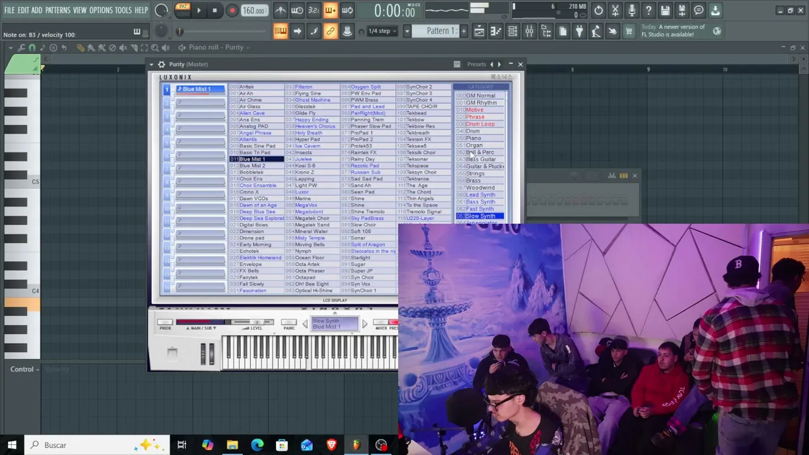
Task: Toggle the link/multilink controllers icon
Action: coord(330,31)
